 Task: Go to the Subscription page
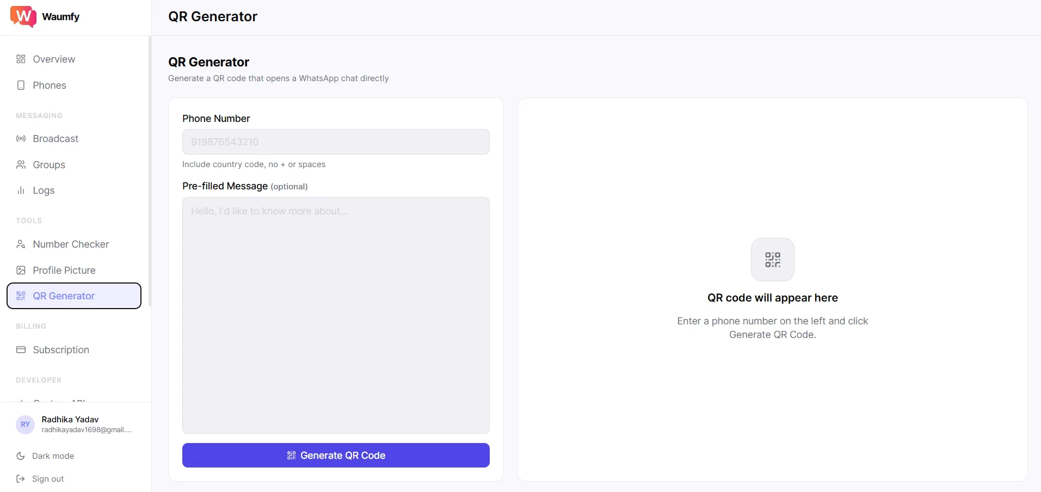[61, 350]
